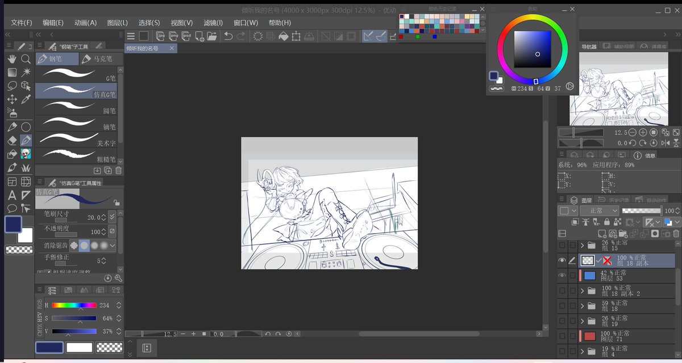Delete layer using layer panel trash icon
The image size is (682, 363).
tap(676, 234)
